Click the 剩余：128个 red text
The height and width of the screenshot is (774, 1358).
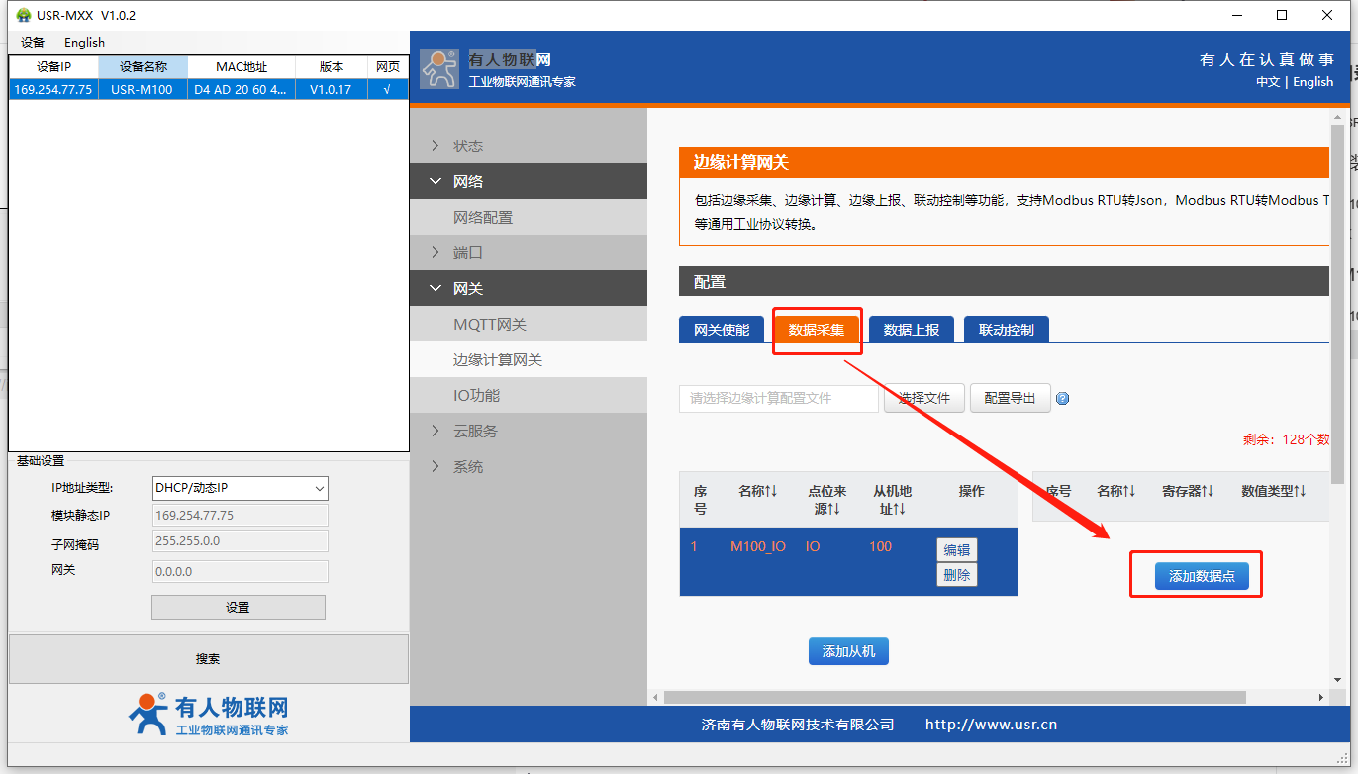point(1287,439)
